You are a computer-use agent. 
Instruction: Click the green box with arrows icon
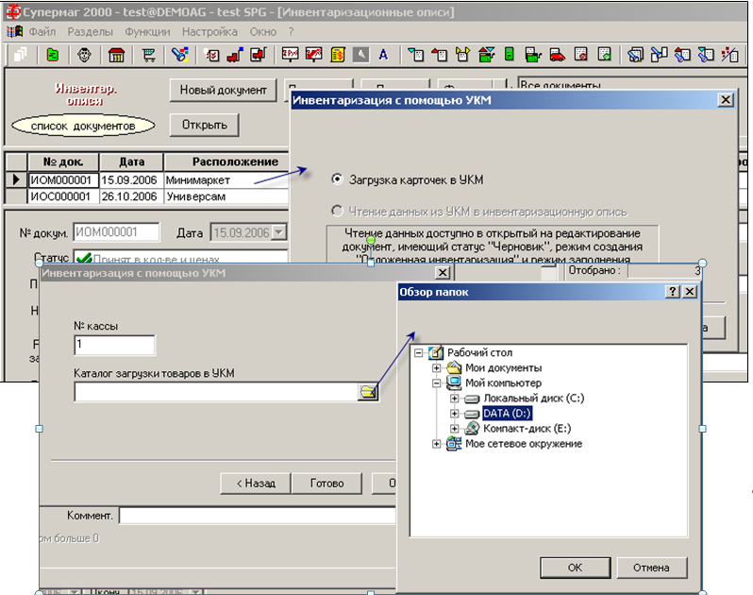[x=487, y=55]
